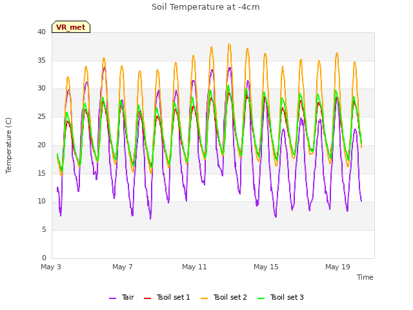Toggle the Tair series in the legend
The height and width of the screenshot is (310, 413).
click(121, 297)
